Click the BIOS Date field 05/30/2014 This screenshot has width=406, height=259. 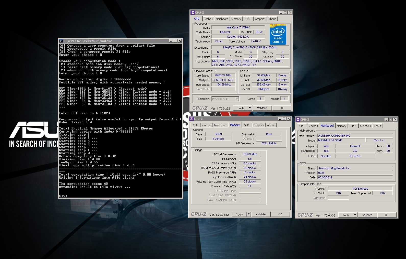point(355,177)
